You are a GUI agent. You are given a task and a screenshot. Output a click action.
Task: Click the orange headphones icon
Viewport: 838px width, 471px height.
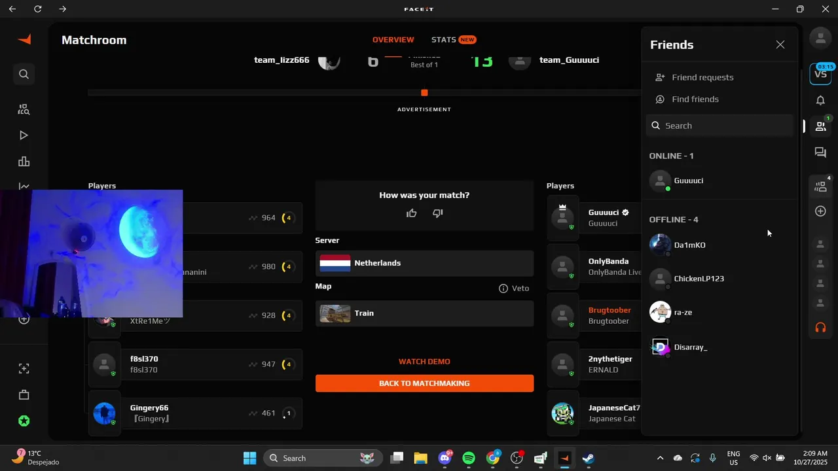point(820,327)
